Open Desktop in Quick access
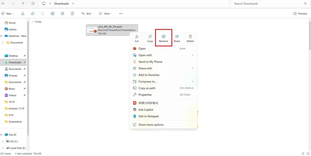The image size is (311, 156). tap(13, 56)
